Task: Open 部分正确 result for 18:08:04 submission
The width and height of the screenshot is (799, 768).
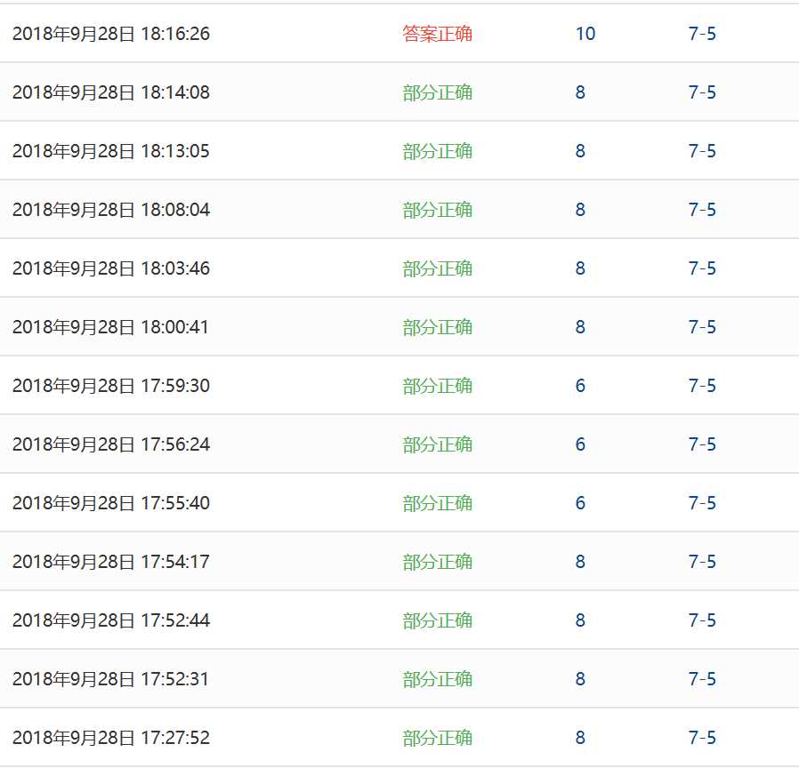Action: tap(437, 210)
